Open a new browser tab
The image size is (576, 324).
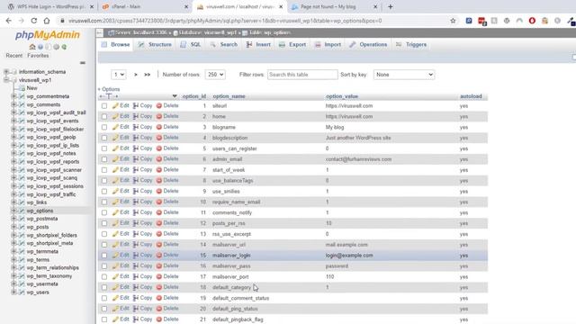pyautogui.click(x=390, y=6)
